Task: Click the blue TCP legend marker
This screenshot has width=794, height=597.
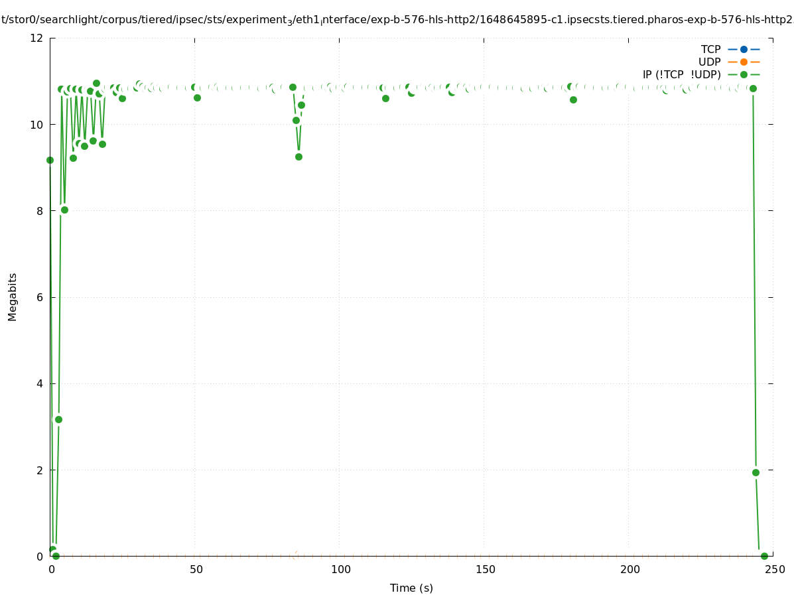Action: point(744,49)
